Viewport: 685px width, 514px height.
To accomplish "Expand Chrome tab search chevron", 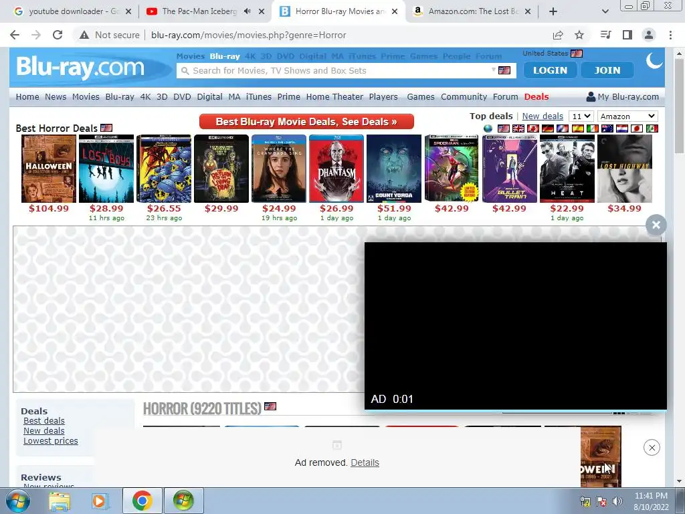I will [x=605, y=11].
